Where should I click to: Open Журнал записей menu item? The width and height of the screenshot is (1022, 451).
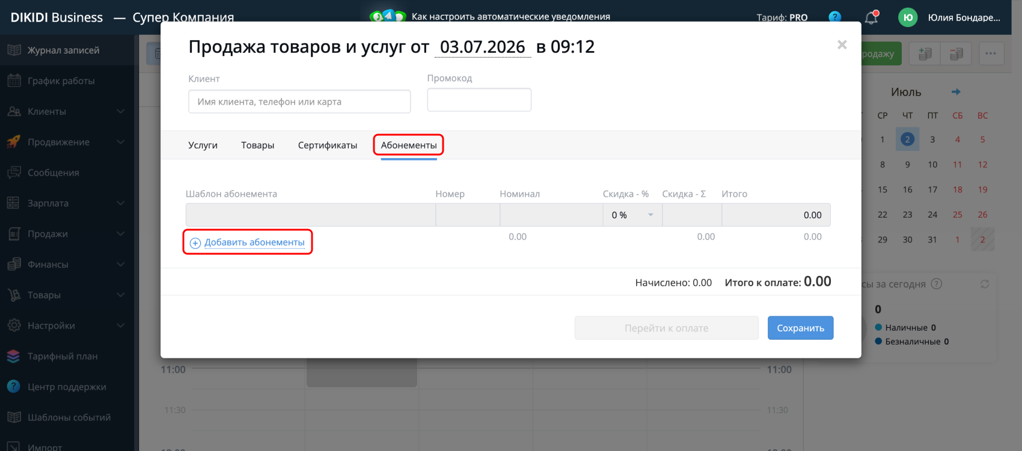tap(64, 50)
